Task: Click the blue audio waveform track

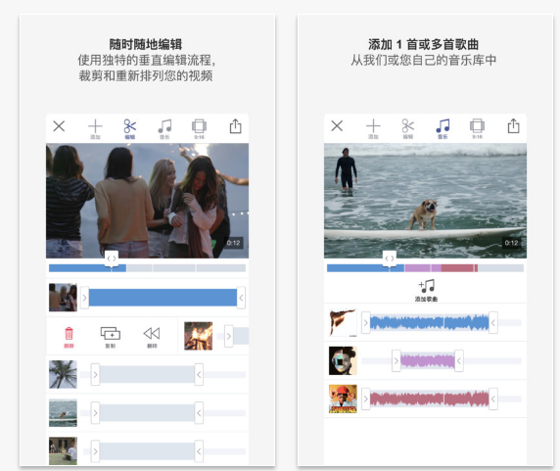Action: point(429,323)
